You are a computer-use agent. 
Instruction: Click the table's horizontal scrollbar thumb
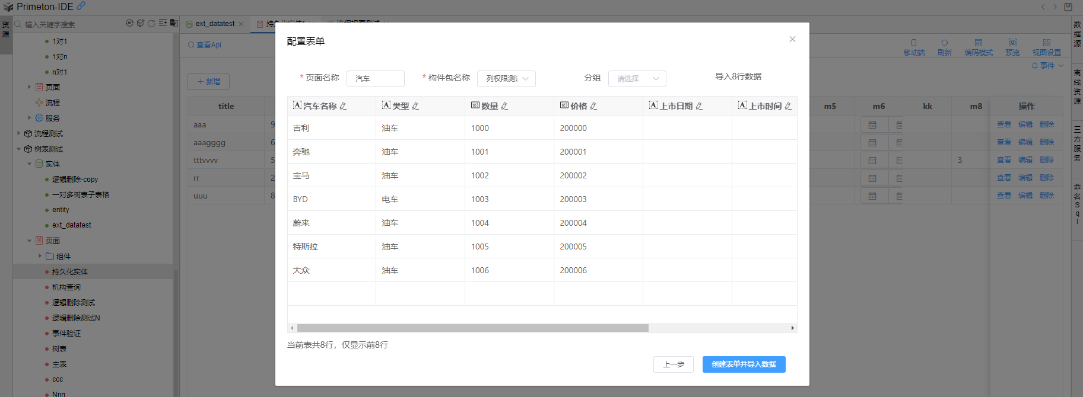tap(472, 328)
